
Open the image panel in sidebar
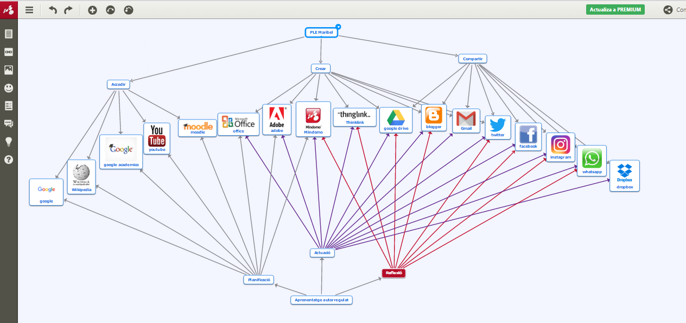9,69
